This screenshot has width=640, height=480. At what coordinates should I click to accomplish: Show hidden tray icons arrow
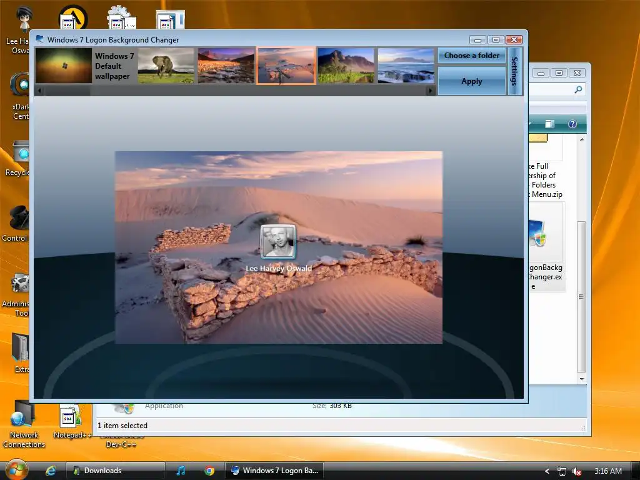point(547,471)
